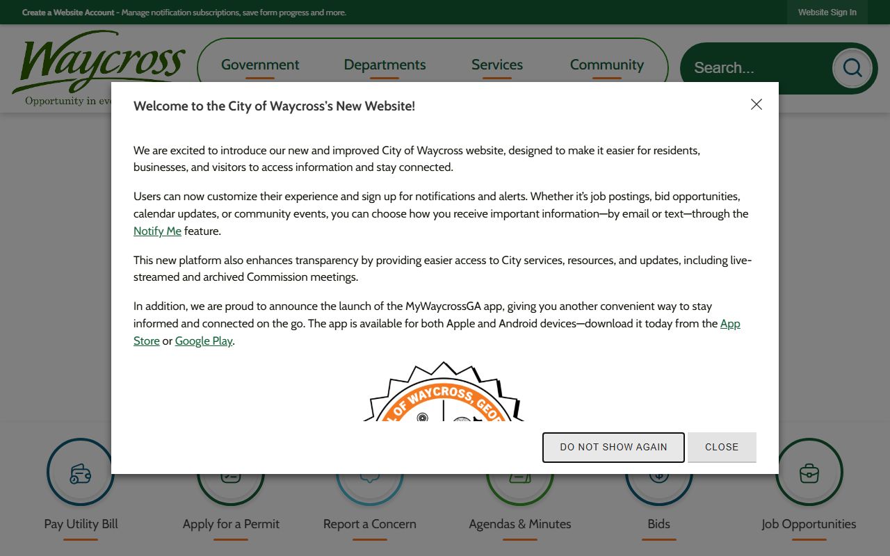Viewport: 890px width, 556px height.
Task: Click the dialog title 'Welcome to the City of Waycross's New Website!'
Action: click(x=274, y=106)
